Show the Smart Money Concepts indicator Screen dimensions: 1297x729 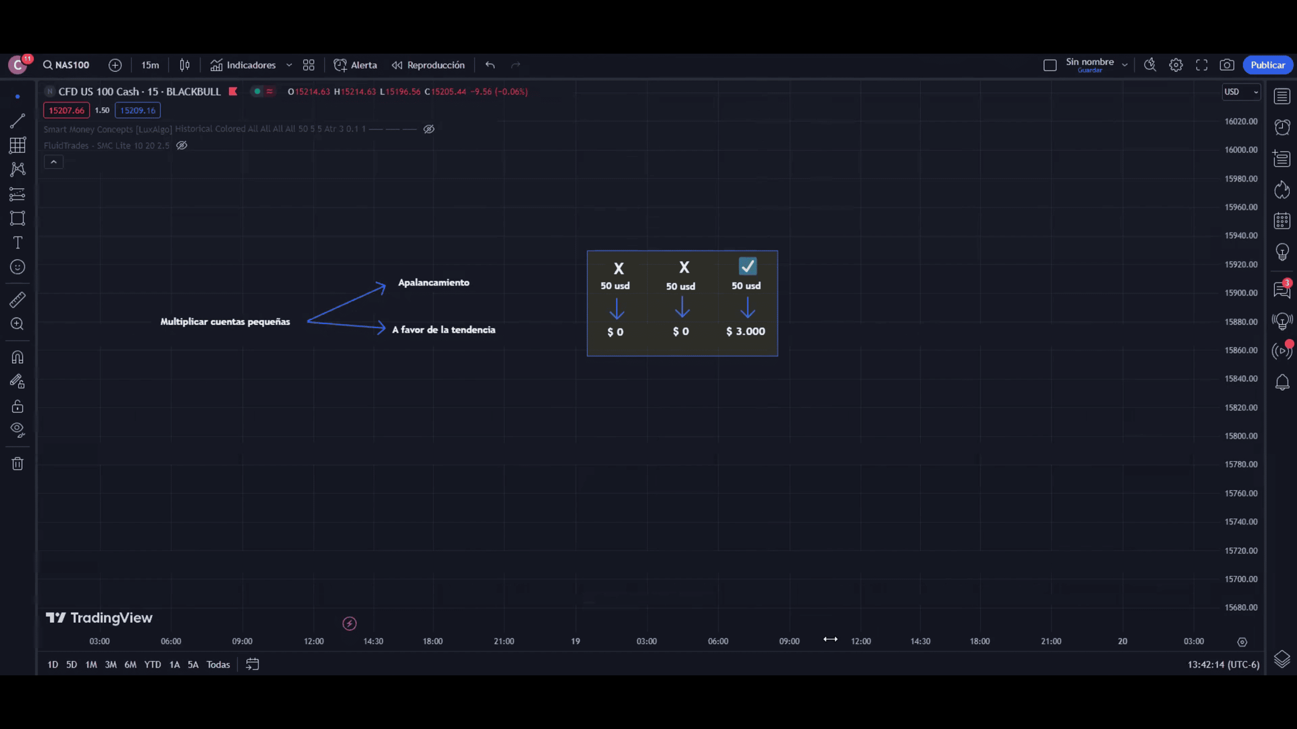point(429,129)
